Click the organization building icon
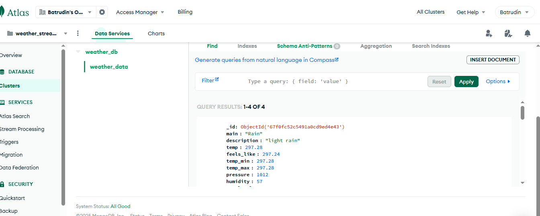Image resolution: width=540 pixels, height=216 pixels. [42, 12]
